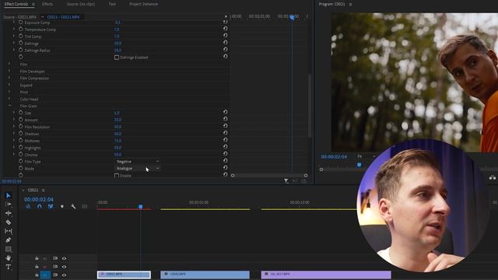Open Timeline display settings wrench

(73, 206)
